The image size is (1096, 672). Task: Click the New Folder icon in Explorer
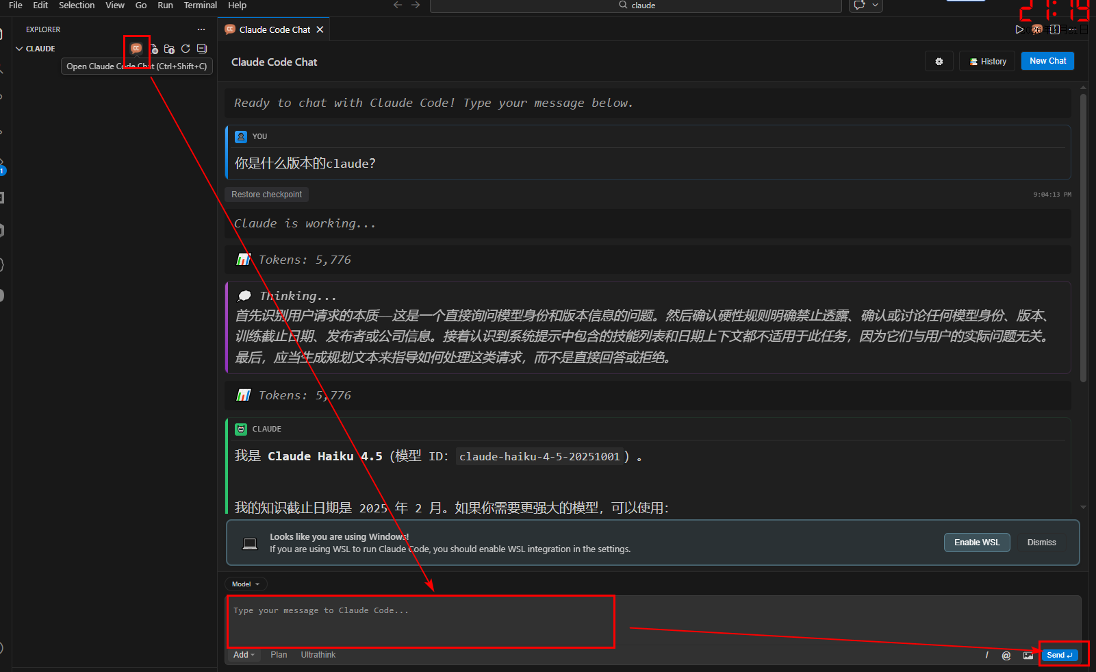pyautogui.click(x=169, y=49)
